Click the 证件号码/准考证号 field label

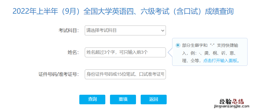tap(59, 75)
